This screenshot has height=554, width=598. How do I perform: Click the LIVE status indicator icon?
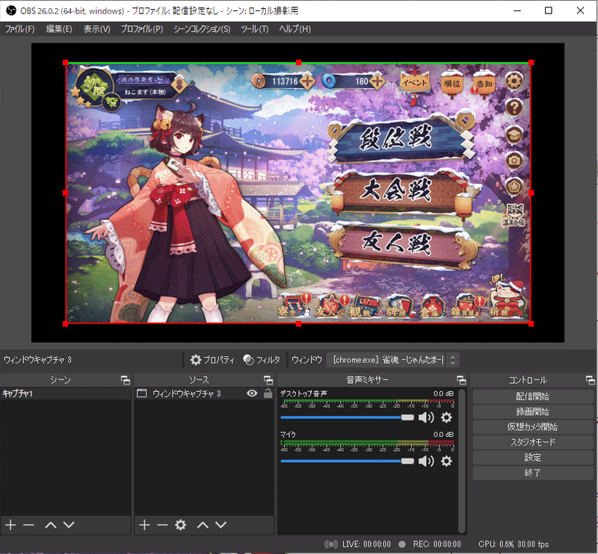(x=331, y=544)
